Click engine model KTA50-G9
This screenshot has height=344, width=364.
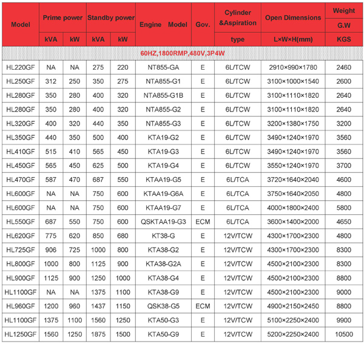[163, 334]
